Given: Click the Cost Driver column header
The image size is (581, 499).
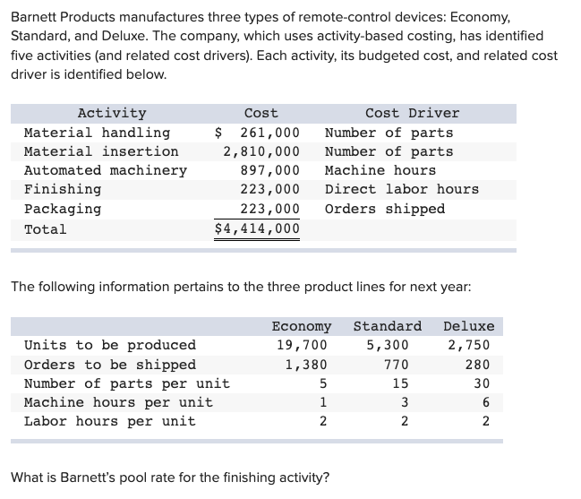Looking at the screenshot, I should (x=412, y=113).
